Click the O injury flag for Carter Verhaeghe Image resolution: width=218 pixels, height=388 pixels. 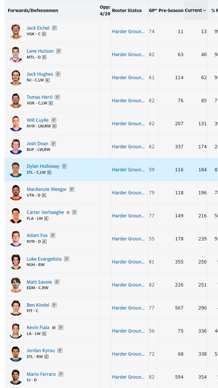(x=68, y=213)
